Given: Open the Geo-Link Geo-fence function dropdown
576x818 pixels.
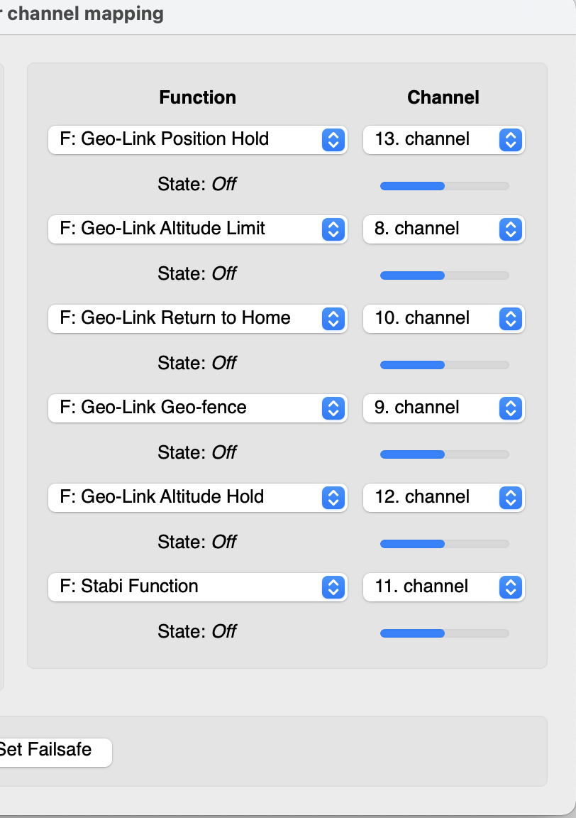Looking at the screenshot, I should tap(197, 408).
